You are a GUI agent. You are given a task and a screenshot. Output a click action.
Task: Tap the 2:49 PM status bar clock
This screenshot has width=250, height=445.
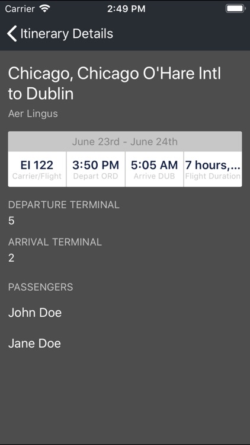(x=126, y=9)
